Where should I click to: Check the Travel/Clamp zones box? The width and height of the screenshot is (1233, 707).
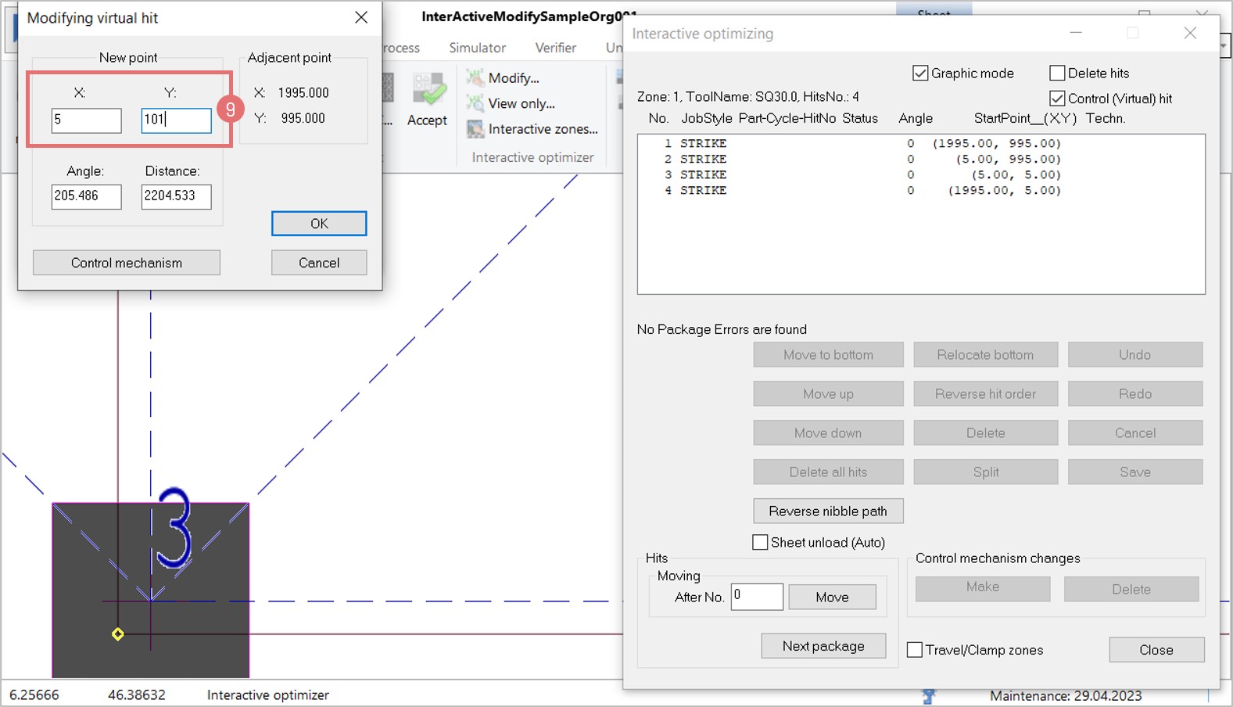point(914,650)
